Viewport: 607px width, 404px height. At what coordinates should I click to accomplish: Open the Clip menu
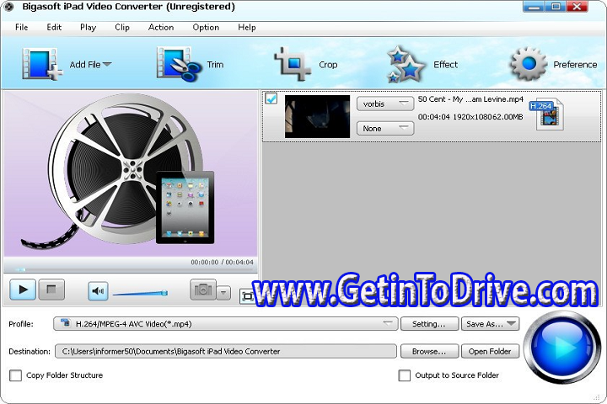(122, 28)
